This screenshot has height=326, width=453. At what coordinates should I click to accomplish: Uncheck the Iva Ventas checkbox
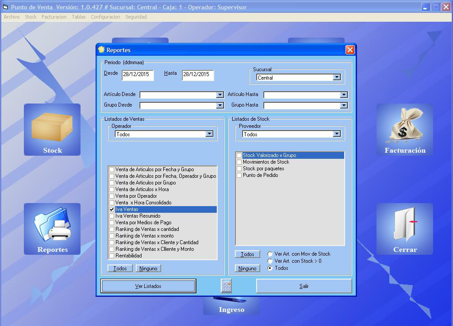click(x=111, y=209)
